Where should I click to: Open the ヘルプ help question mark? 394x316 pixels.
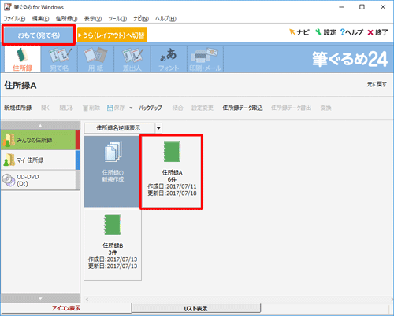[x=351, y=32]
